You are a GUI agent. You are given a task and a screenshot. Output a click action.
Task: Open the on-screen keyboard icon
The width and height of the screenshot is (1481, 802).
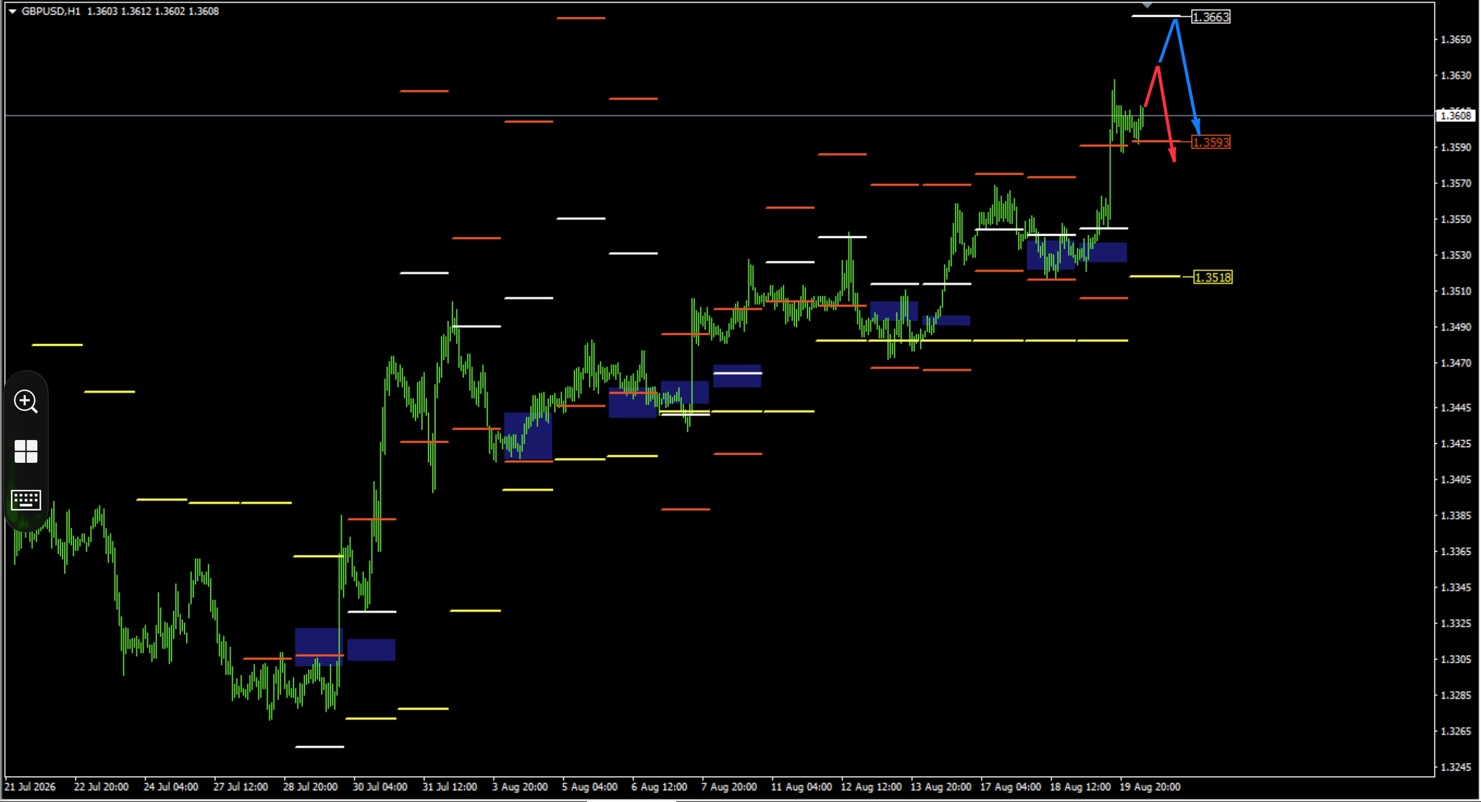26,500
